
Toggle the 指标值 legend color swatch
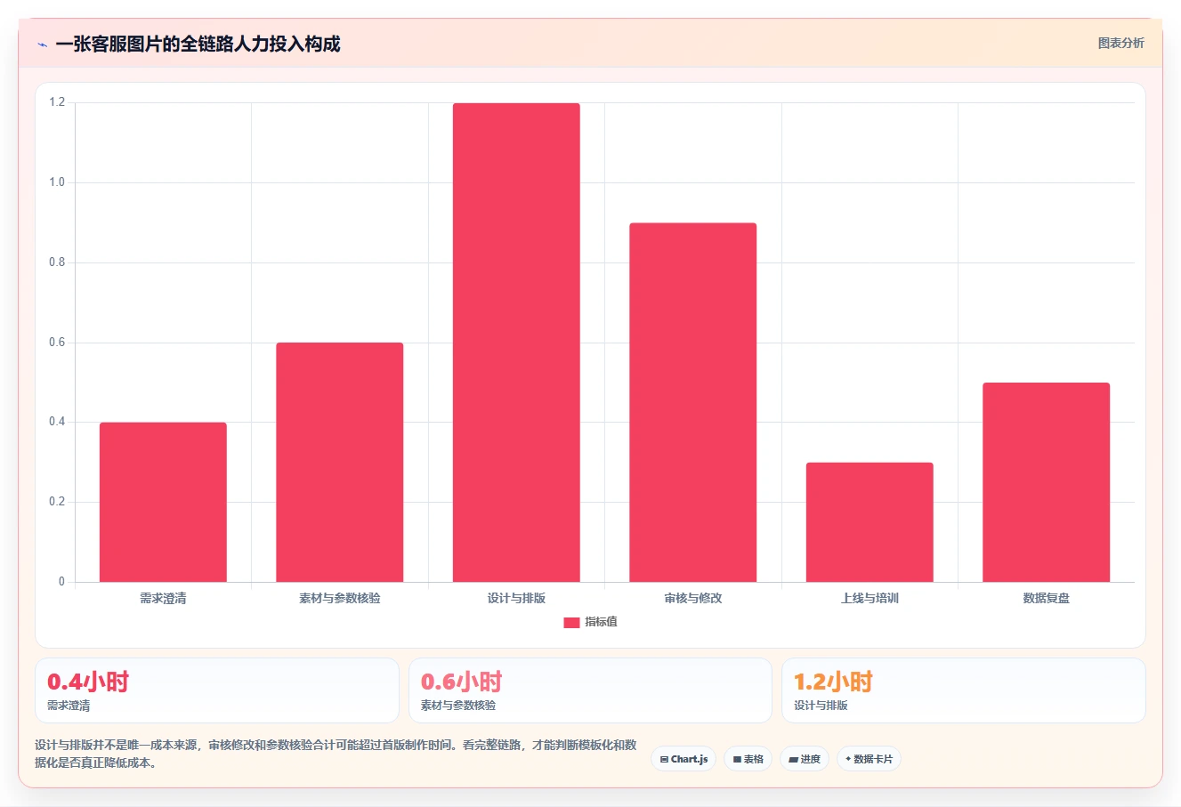point(571,623)
